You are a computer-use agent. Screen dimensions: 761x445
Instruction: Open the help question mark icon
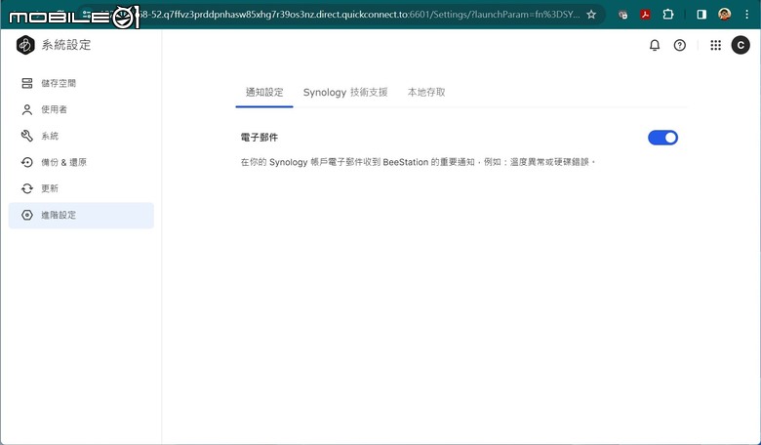(x=679, y=45)
